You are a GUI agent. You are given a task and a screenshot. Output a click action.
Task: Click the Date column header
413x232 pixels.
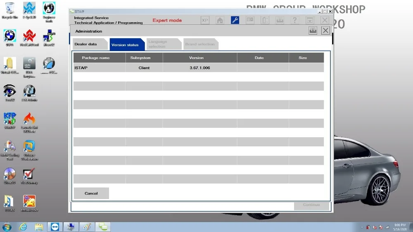coord(263,58)
